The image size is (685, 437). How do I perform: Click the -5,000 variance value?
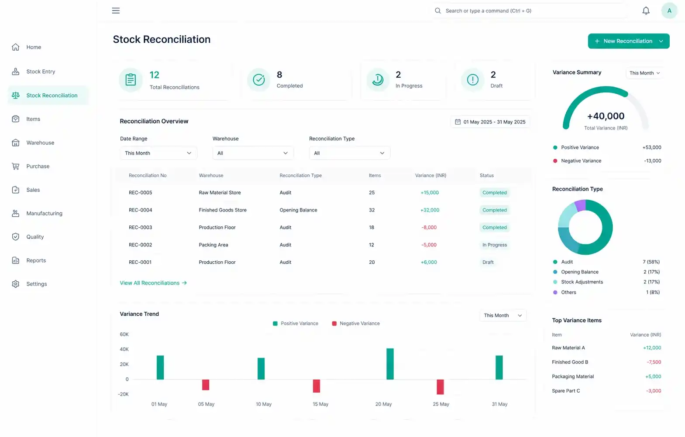(x=429, y=245)
